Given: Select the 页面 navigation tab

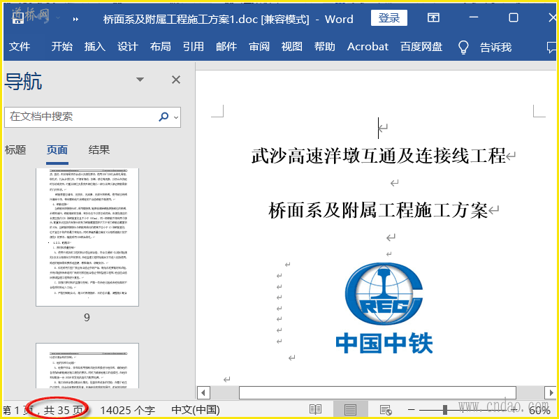Looking at the screenshot, I should tap(57, 149).
